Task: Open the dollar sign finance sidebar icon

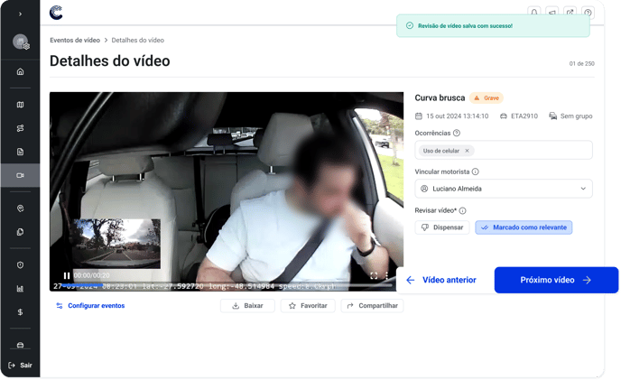Action: tap(20, 312)
